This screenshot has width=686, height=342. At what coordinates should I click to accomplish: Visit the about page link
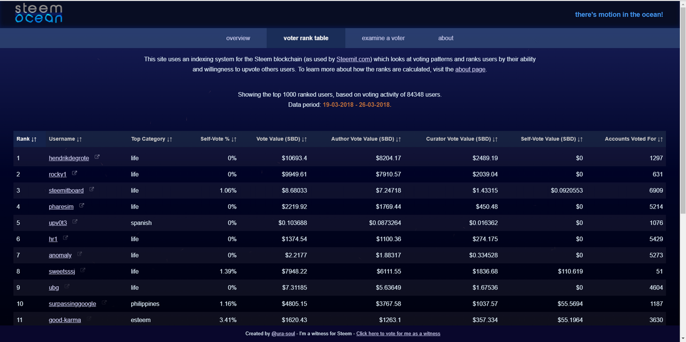471,70
